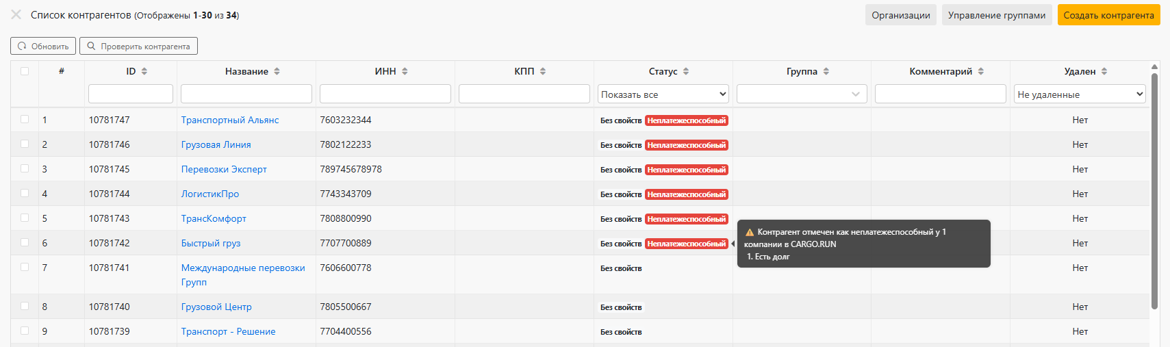The height and width of the screenshot is (347, 1170).
Task: Close the counterparty list with X icon
Action: (16, 14)
